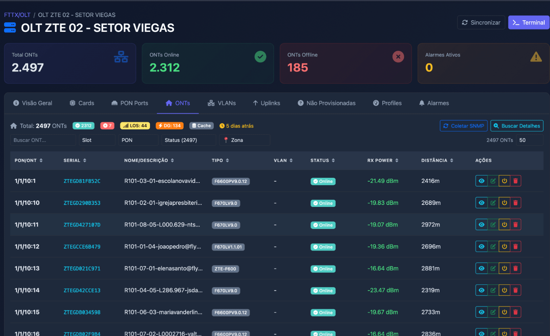Click the Buscar ONT search field
The height and width of the screenshot is (336, 550).
(x=43, y=140)
